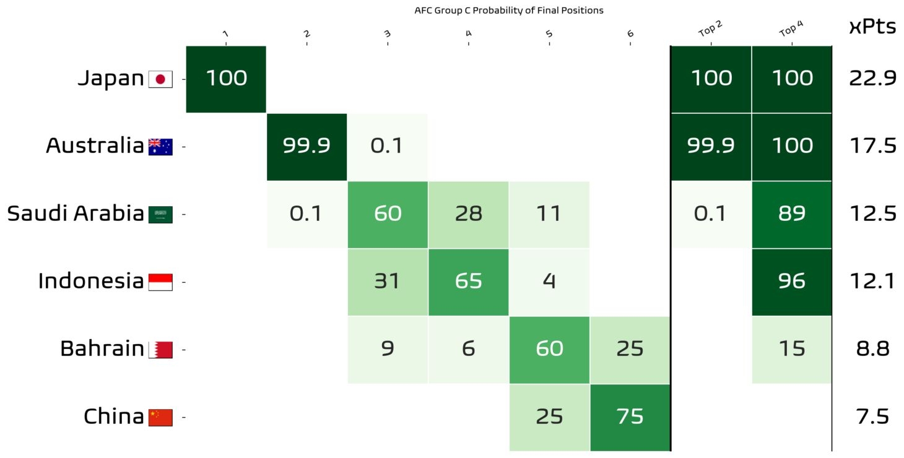Click Japan's 22.9 xPts value
Viewport: 904px width, 458px height.
(873, 79)
